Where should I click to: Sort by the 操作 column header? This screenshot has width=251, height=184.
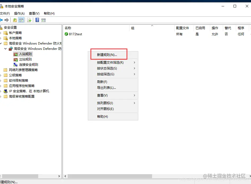click(x=216, y=28)
